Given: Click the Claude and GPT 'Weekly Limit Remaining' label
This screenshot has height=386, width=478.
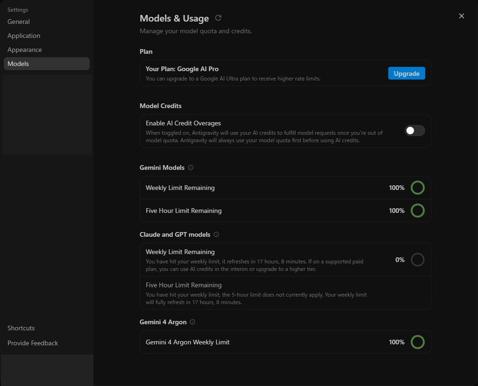Looking at the screenshot, I should (x=180, y=252).
